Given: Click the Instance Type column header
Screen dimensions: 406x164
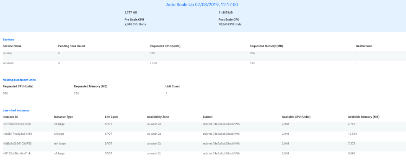Looking at the screenshot, I should 63,117.
